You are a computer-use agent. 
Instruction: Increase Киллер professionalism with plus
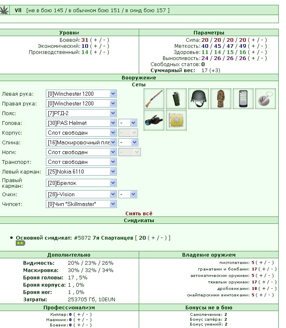pyautogui.click(x=79, y=314)
